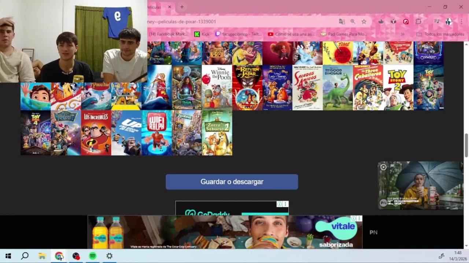Viewport: 469px width, 263px height.
Task: Select the Zootopia poster
Action: (187, 133)
